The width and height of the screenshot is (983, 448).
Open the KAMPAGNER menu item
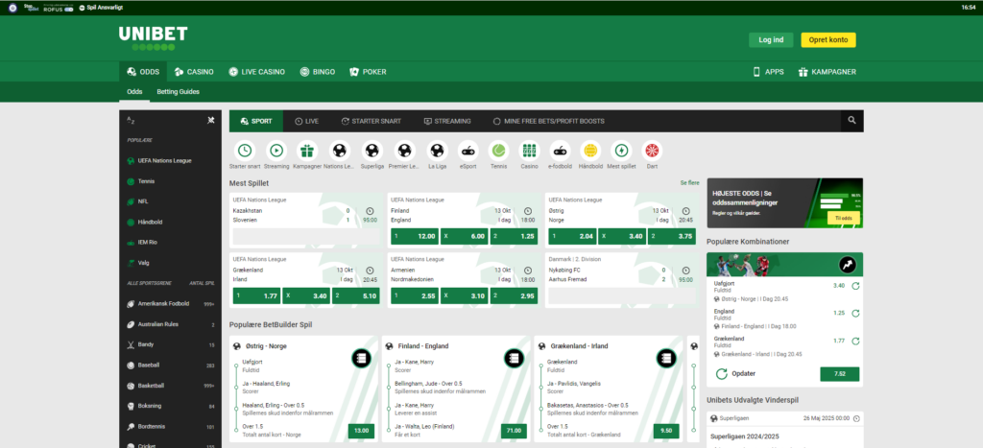[x=827, y=72]
